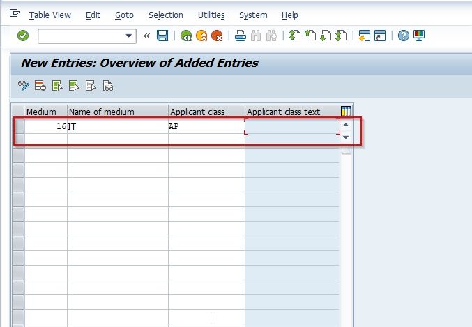Open table column configuration icon

347,111
